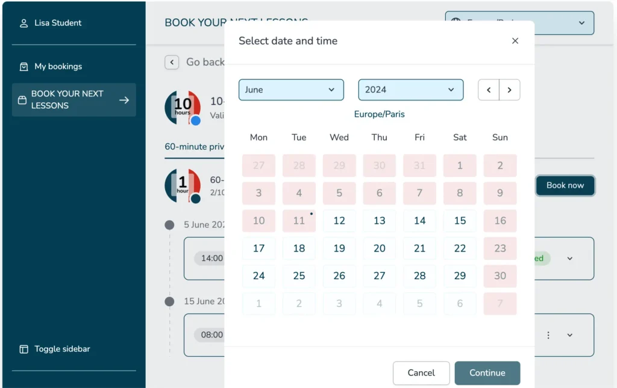Go to next month with right arrow
Screen dimensions: 617x388
(x=510, y=90)
